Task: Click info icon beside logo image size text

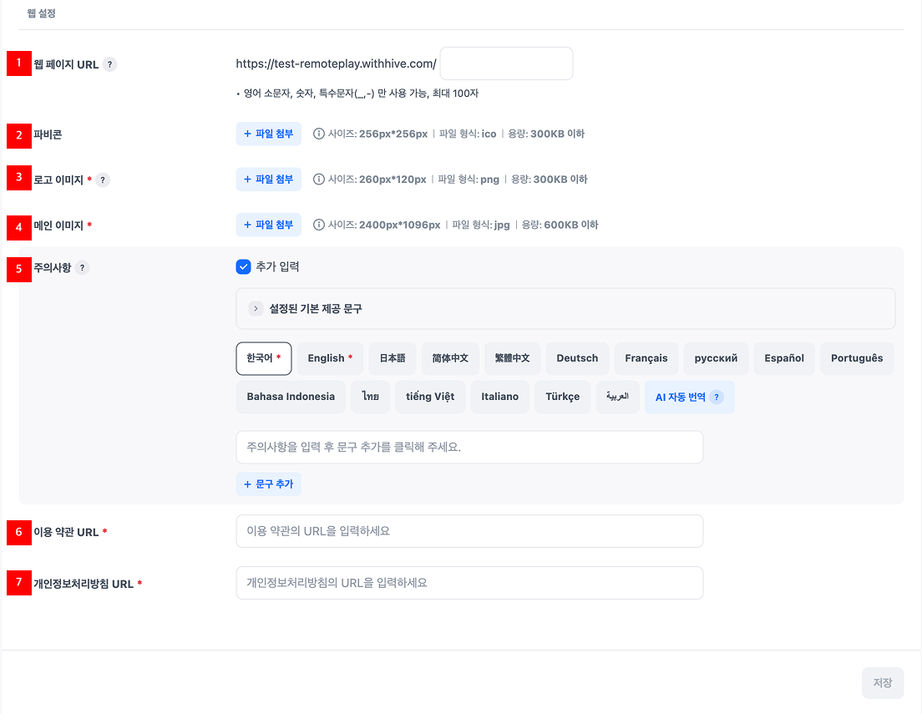Action: click(318, 180)
